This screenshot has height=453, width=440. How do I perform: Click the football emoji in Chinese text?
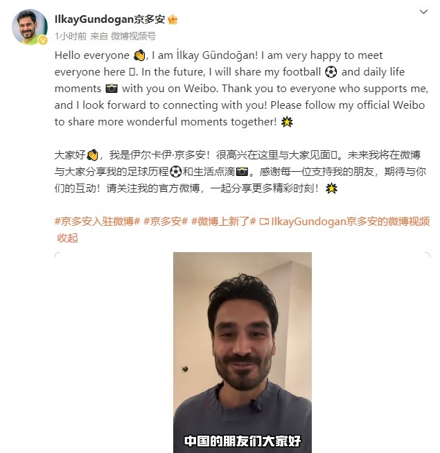(175, 172)
